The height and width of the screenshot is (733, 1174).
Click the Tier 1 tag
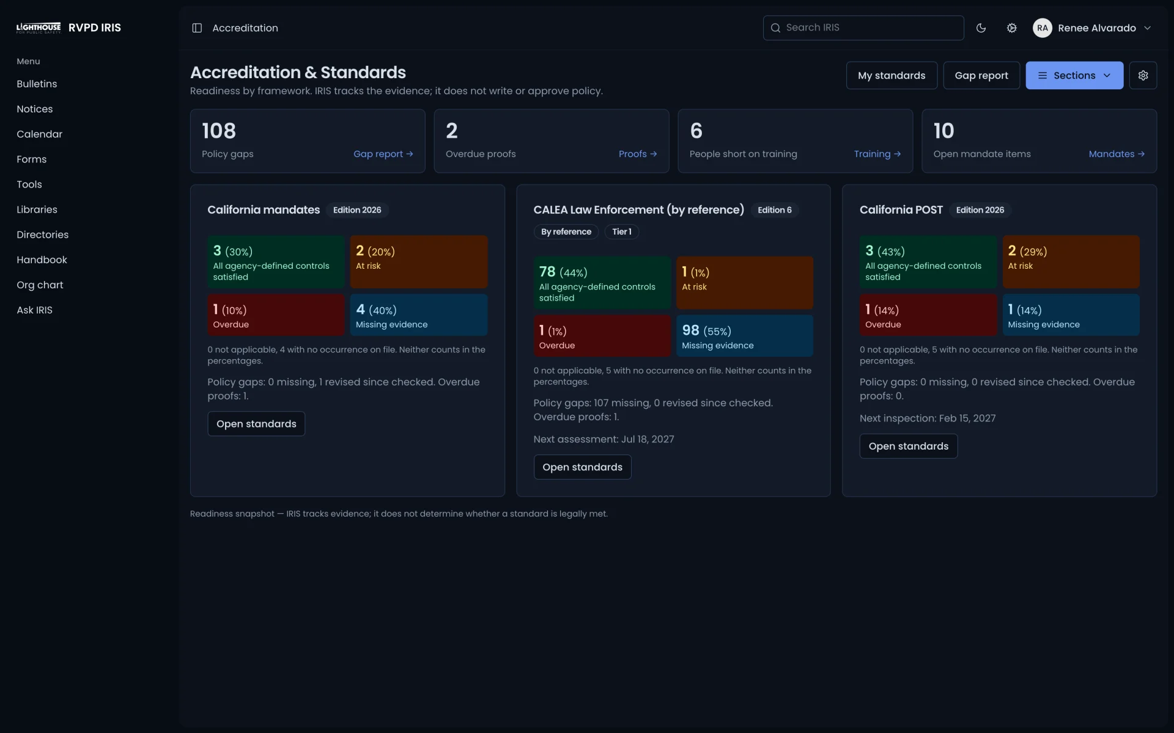click(x=621, y=232)
